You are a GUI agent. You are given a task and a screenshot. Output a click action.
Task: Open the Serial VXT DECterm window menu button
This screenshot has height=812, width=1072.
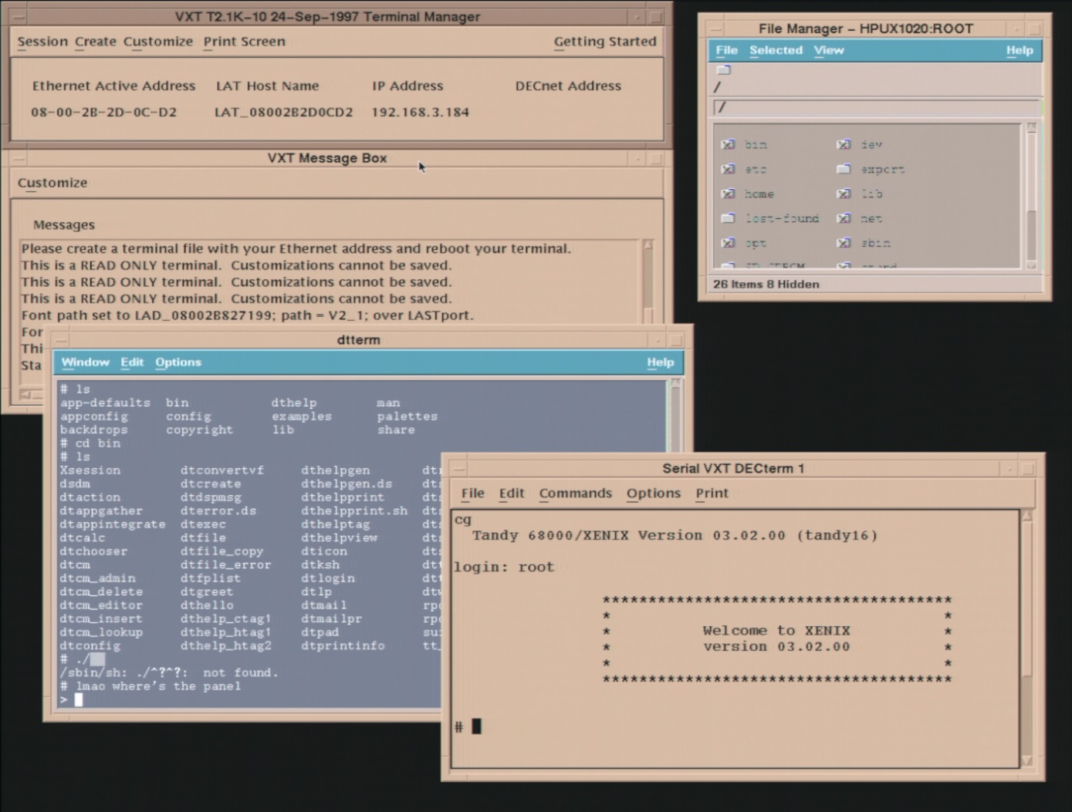point(458,469)
